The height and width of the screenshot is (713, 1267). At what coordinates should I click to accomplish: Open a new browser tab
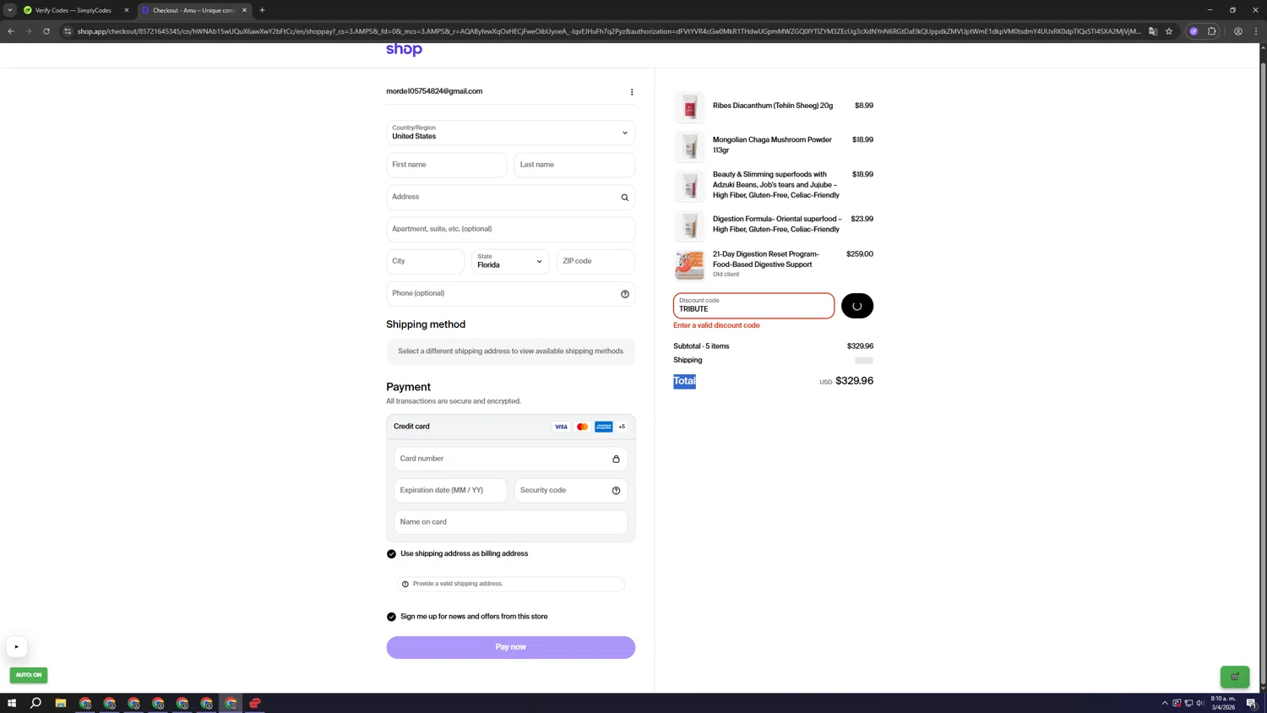(x=262, y=10)
